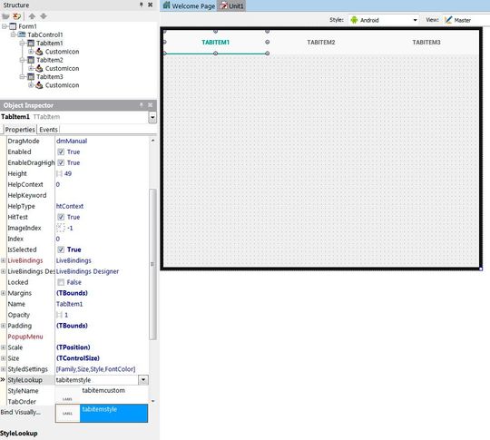Move selected item down in Structure

44,16
